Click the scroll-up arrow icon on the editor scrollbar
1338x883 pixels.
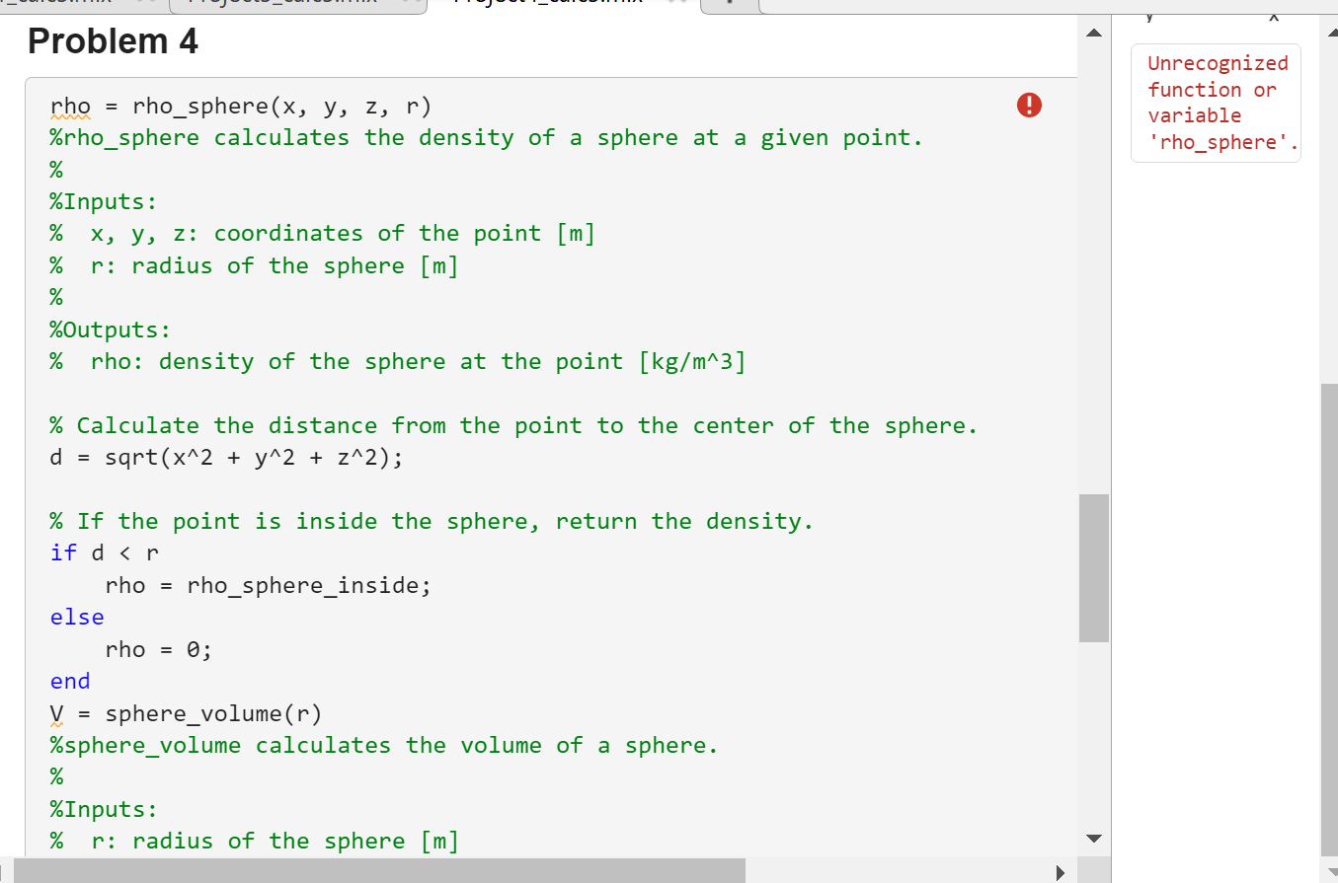[x=1094, y=33]
